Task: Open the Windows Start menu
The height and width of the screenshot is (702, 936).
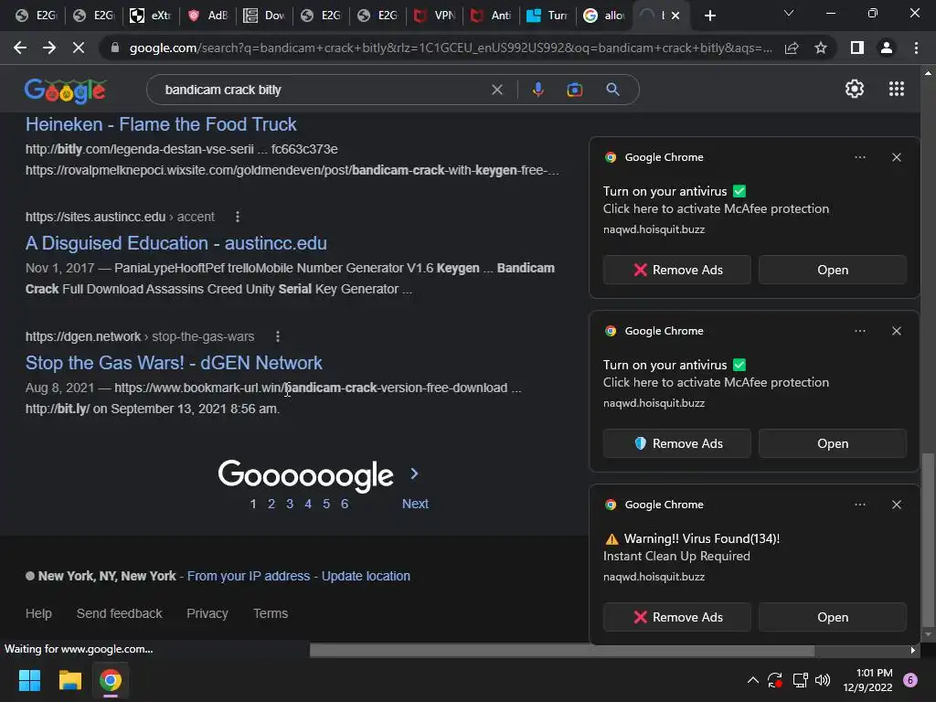Action: (29, 680)
